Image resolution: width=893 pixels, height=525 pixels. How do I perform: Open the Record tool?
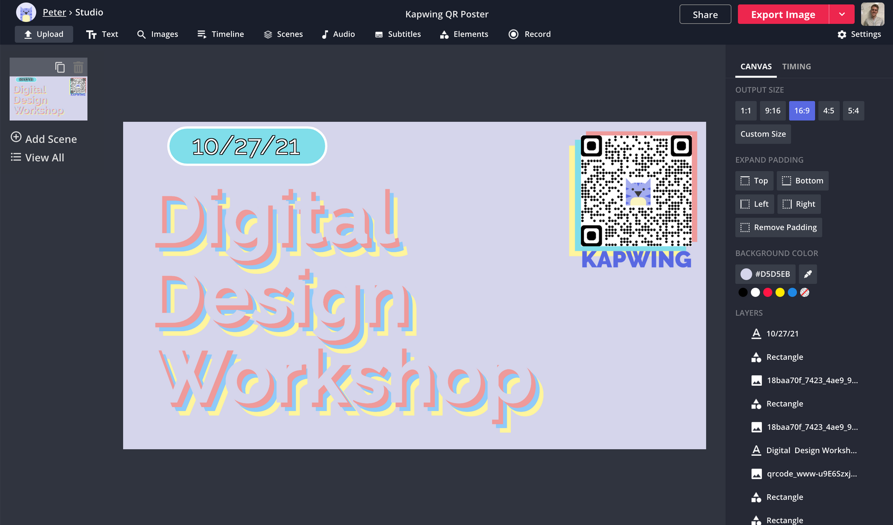coord(529,34)
